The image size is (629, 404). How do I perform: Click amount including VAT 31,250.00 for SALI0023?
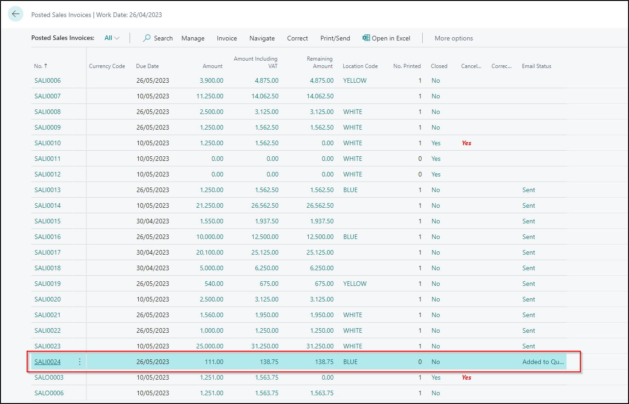point(265,346)
